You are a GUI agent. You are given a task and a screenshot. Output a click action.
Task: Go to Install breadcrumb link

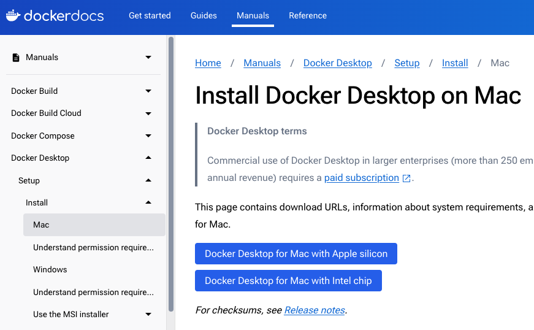(455, 63)
